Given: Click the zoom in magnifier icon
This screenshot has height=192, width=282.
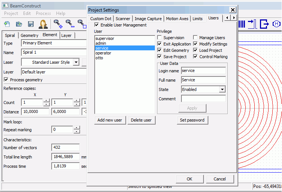Looking at the screenshot, I should click(x=58, y=24).
